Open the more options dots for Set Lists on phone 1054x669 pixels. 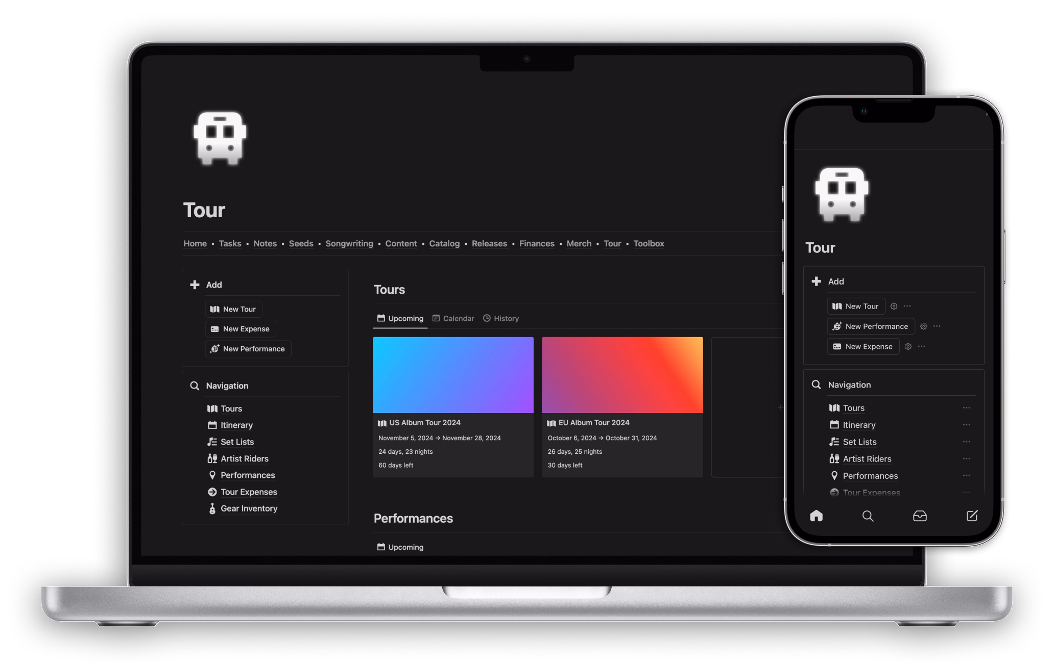(966, 442)
